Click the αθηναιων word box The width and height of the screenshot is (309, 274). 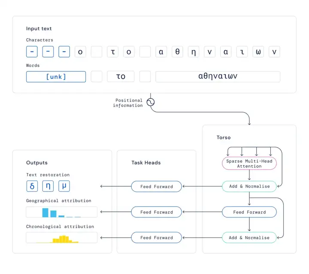(218, 77)
